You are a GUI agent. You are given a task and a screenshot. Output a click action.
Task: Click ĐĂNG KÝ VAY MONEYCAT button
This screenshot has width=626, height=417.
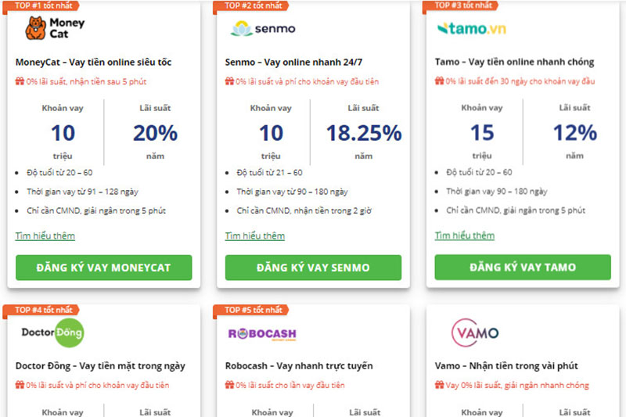point(104,268)
